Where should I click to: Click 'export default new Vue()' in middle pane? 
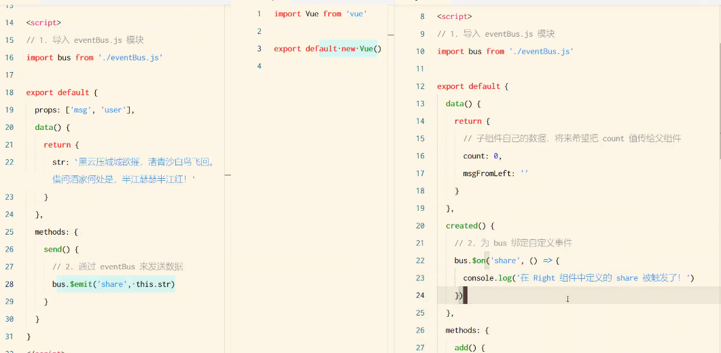[x=328, y=49]
